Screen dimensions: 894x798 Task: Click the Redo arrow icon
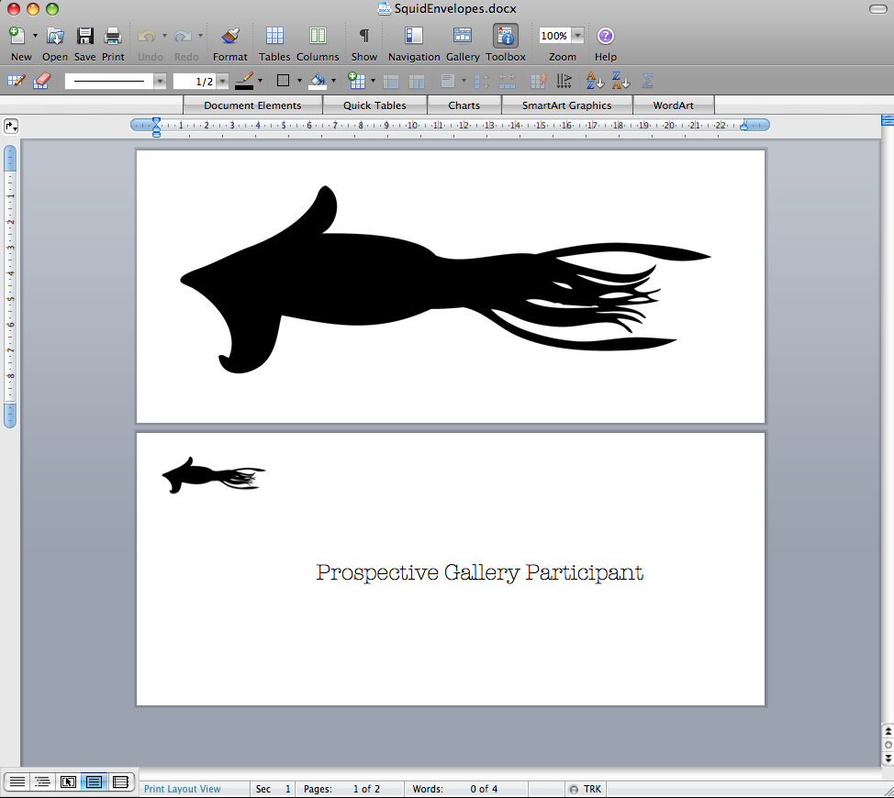coord(183,36)
